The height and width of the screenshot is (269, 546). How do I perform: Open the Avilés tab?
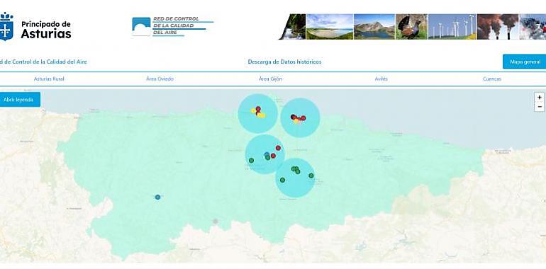coord(381,79)
